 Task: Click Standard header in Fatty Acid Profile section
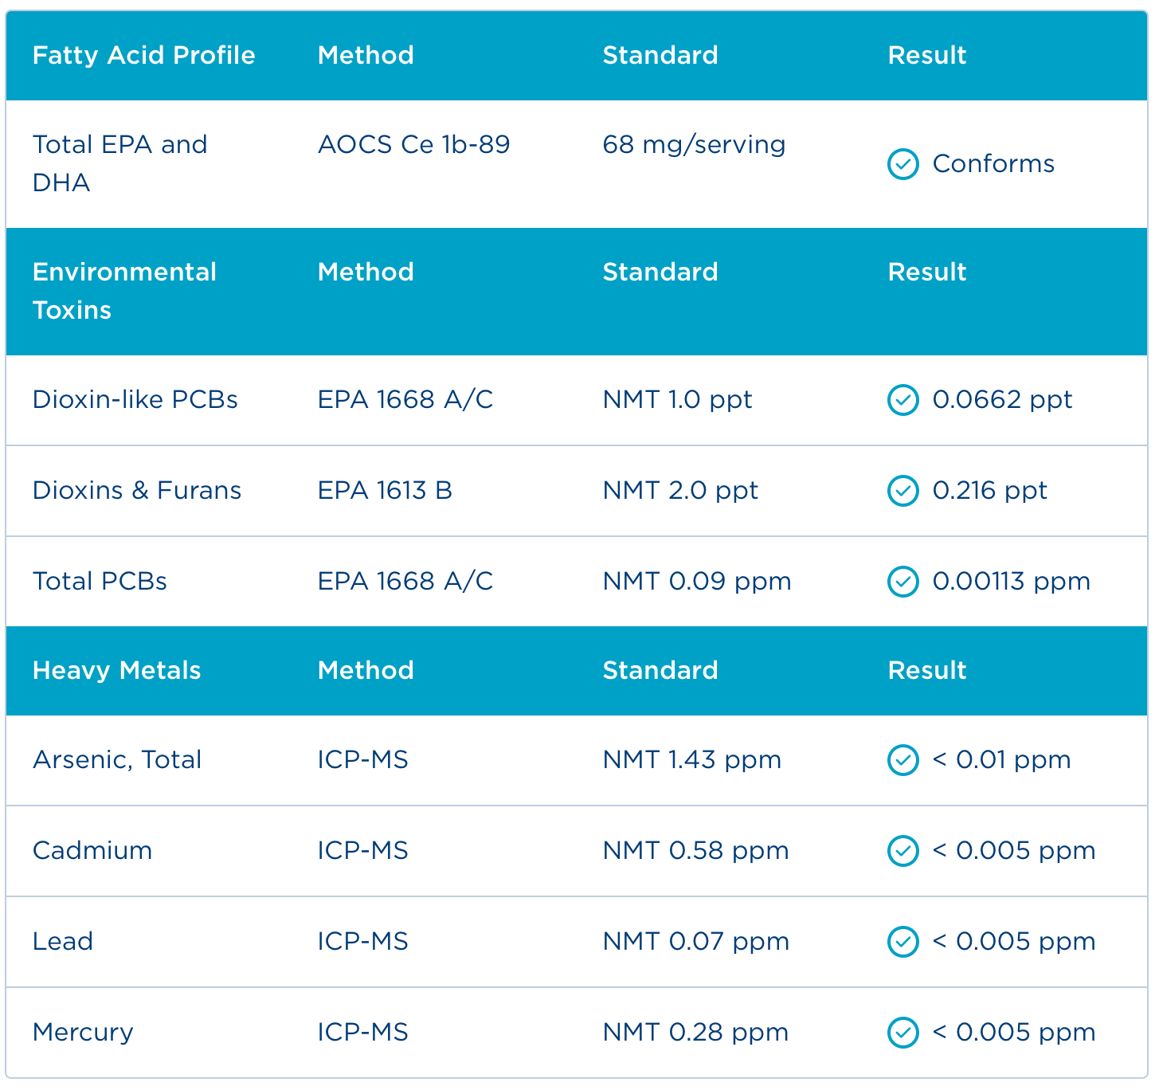(x=660, y=55)
